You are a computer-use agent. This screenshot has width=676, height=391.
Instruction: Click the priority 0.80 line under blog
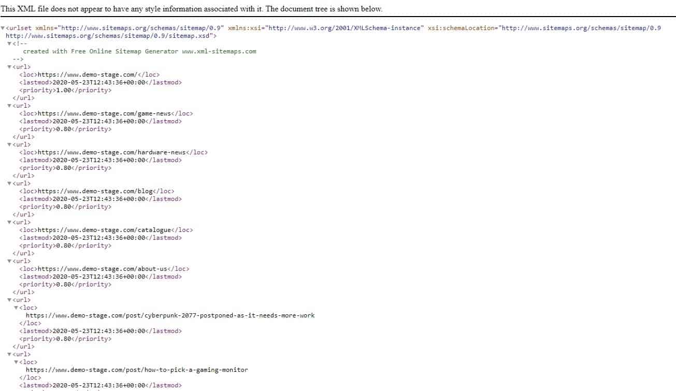coord(65,207)
